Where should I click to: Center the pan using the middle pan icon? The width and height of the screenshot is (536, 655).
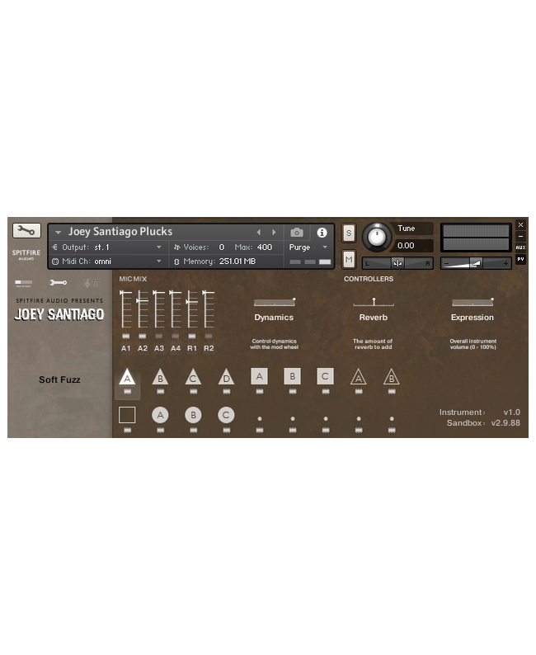(x=397, y=263)
